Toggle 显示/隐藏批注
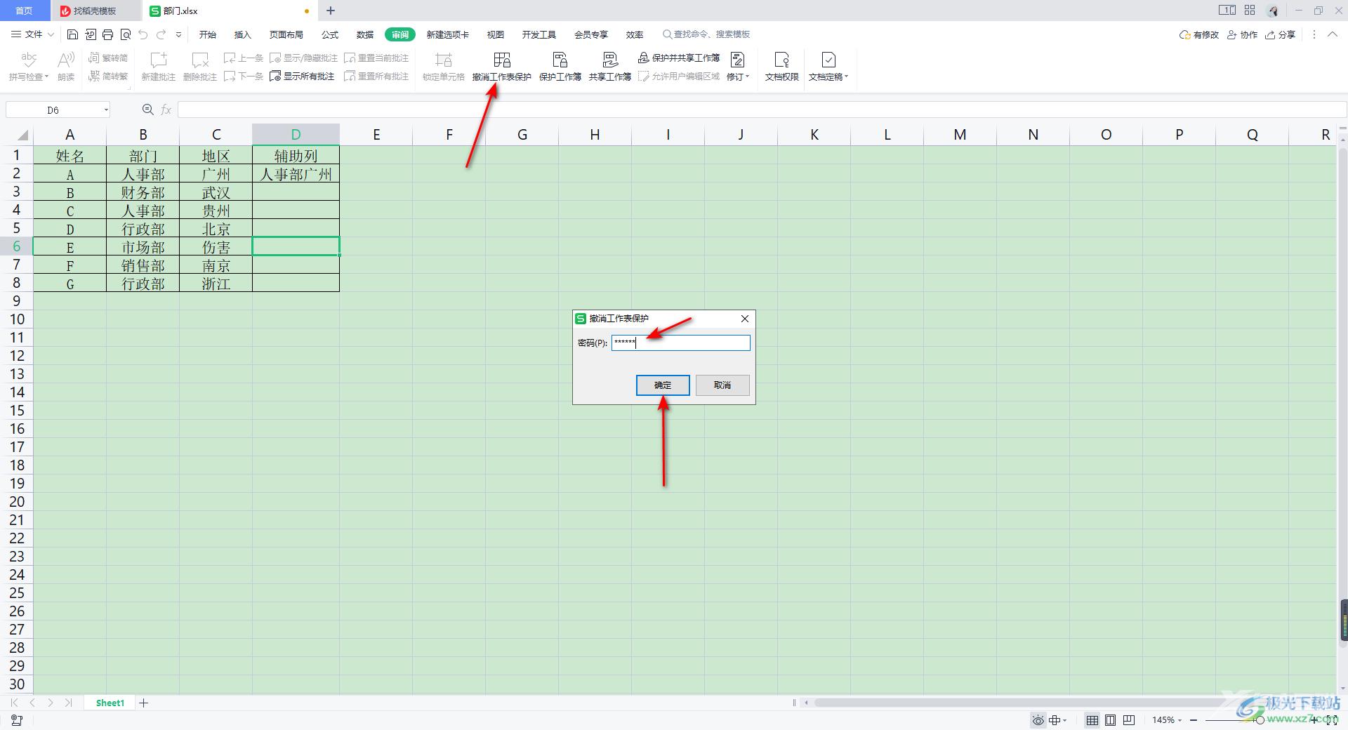 point(304,58)
